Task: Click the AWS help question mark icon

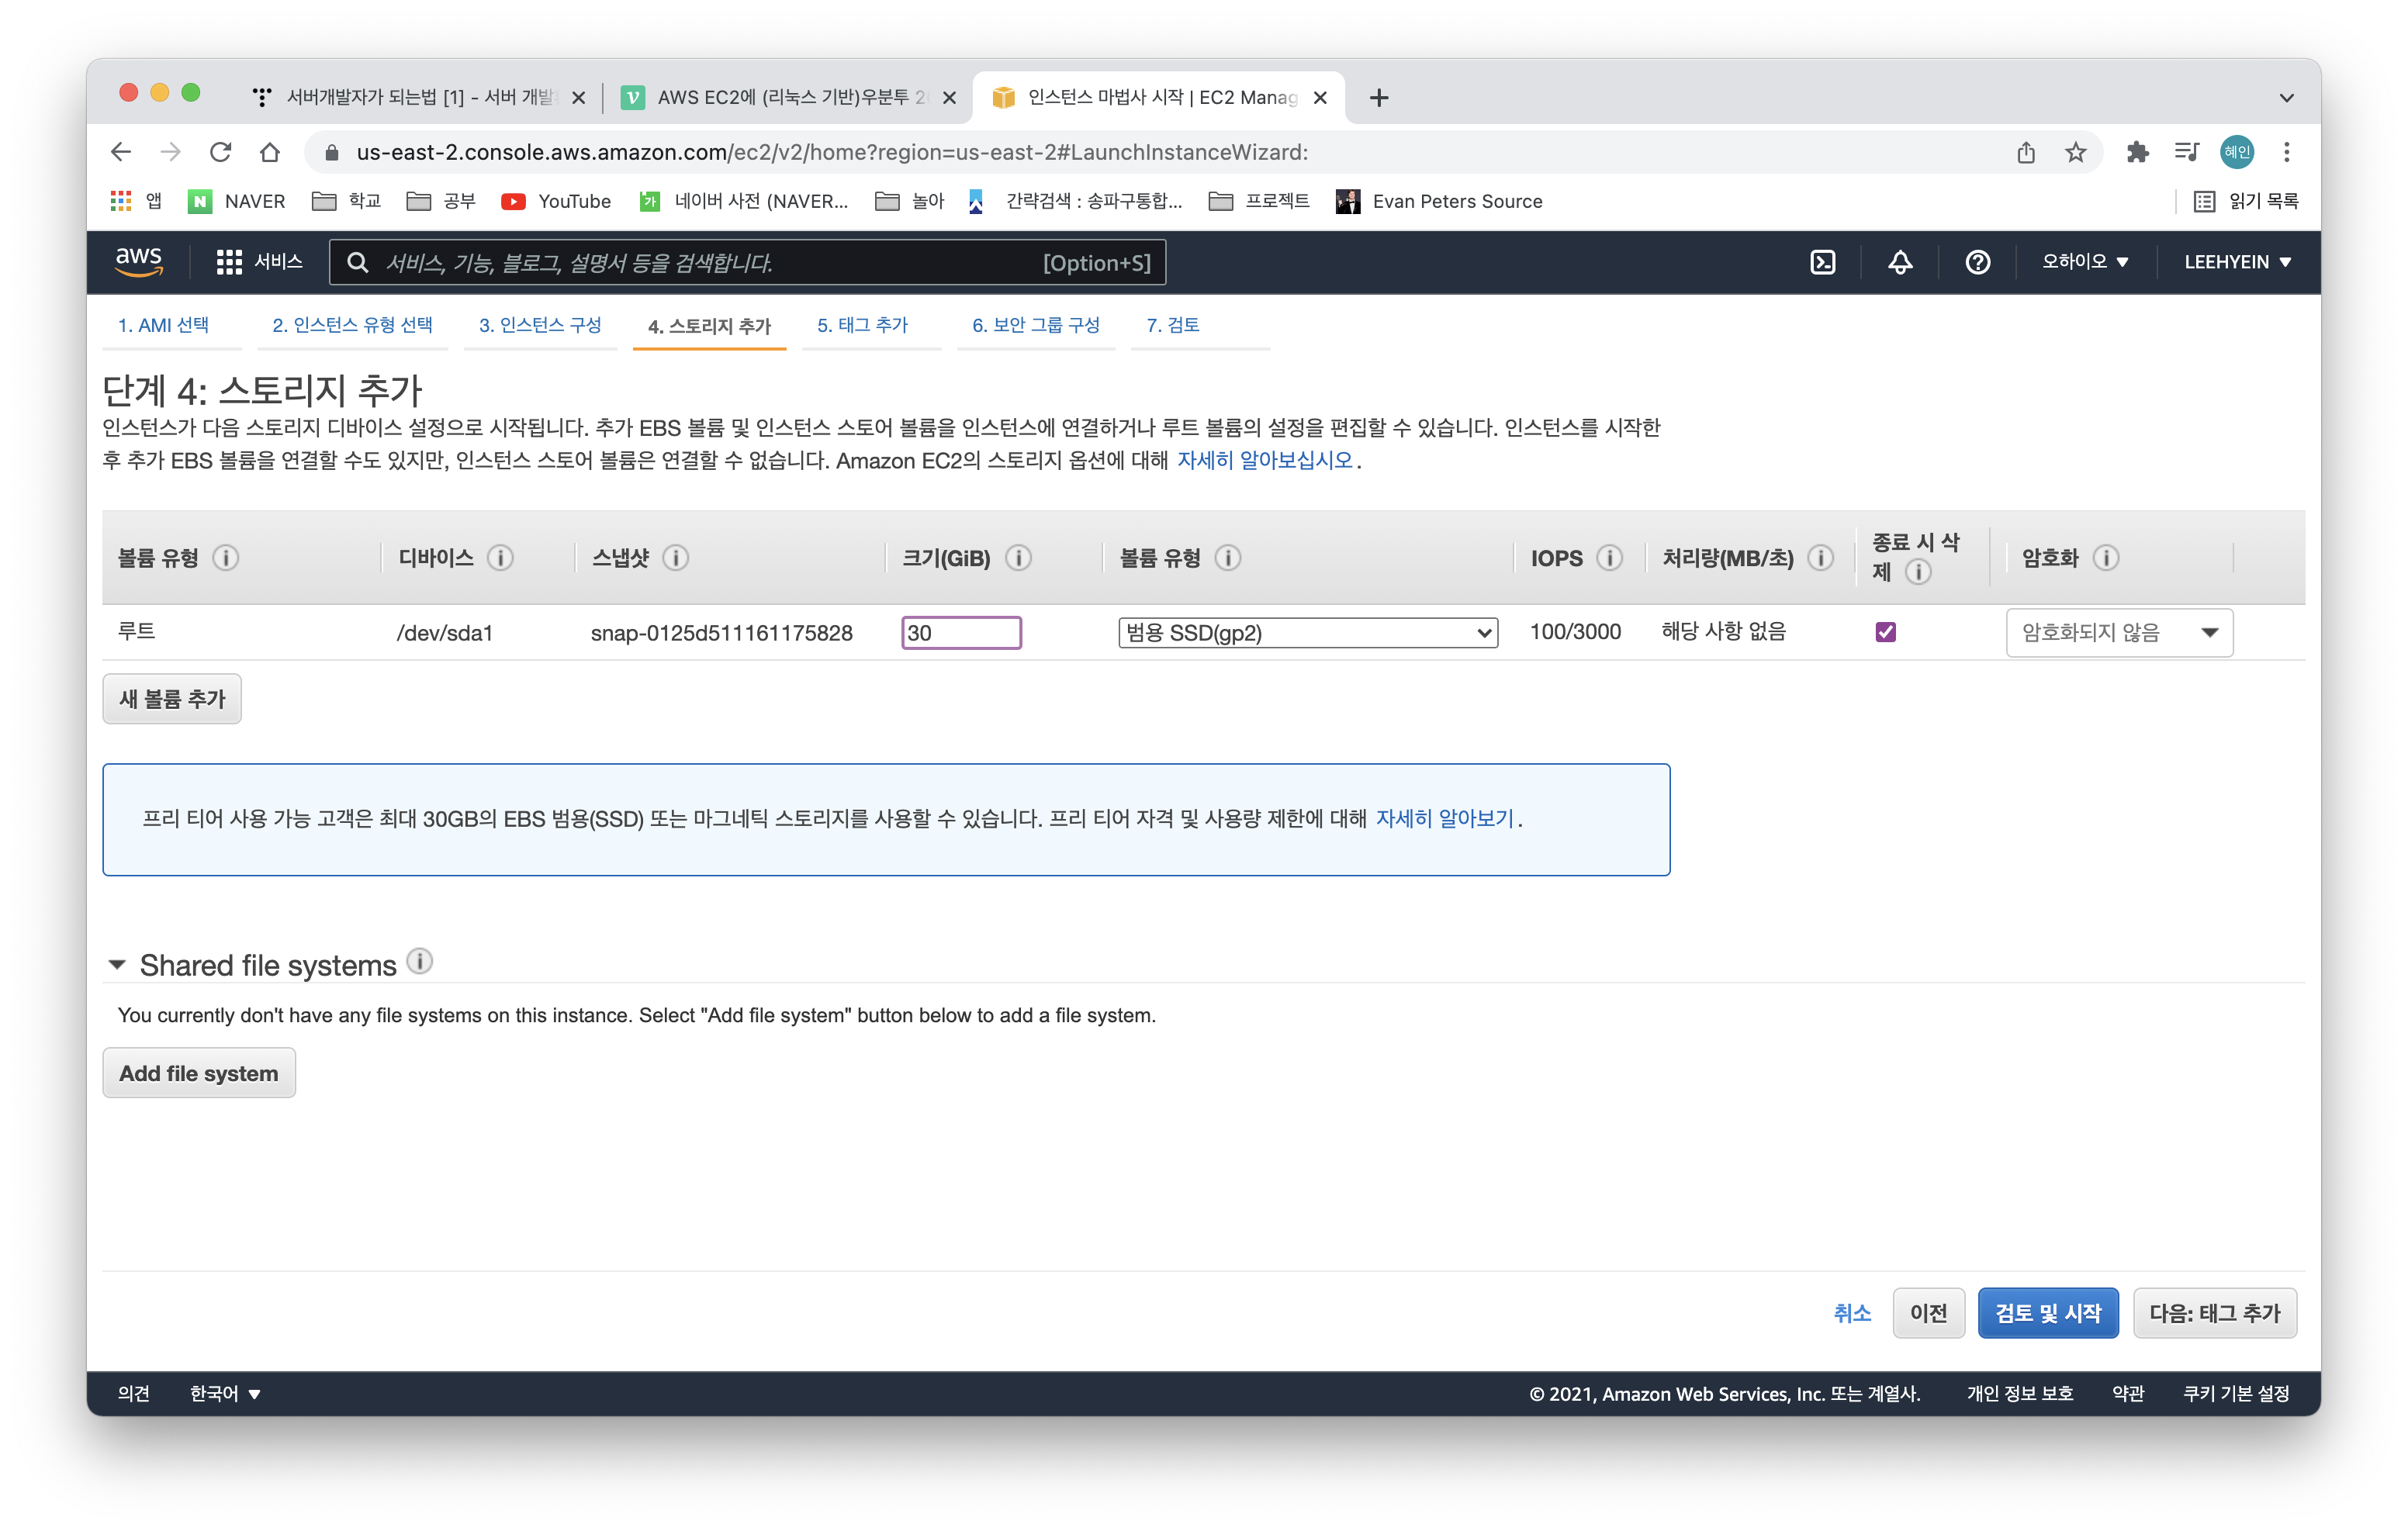Action: tap(1977, 262)
